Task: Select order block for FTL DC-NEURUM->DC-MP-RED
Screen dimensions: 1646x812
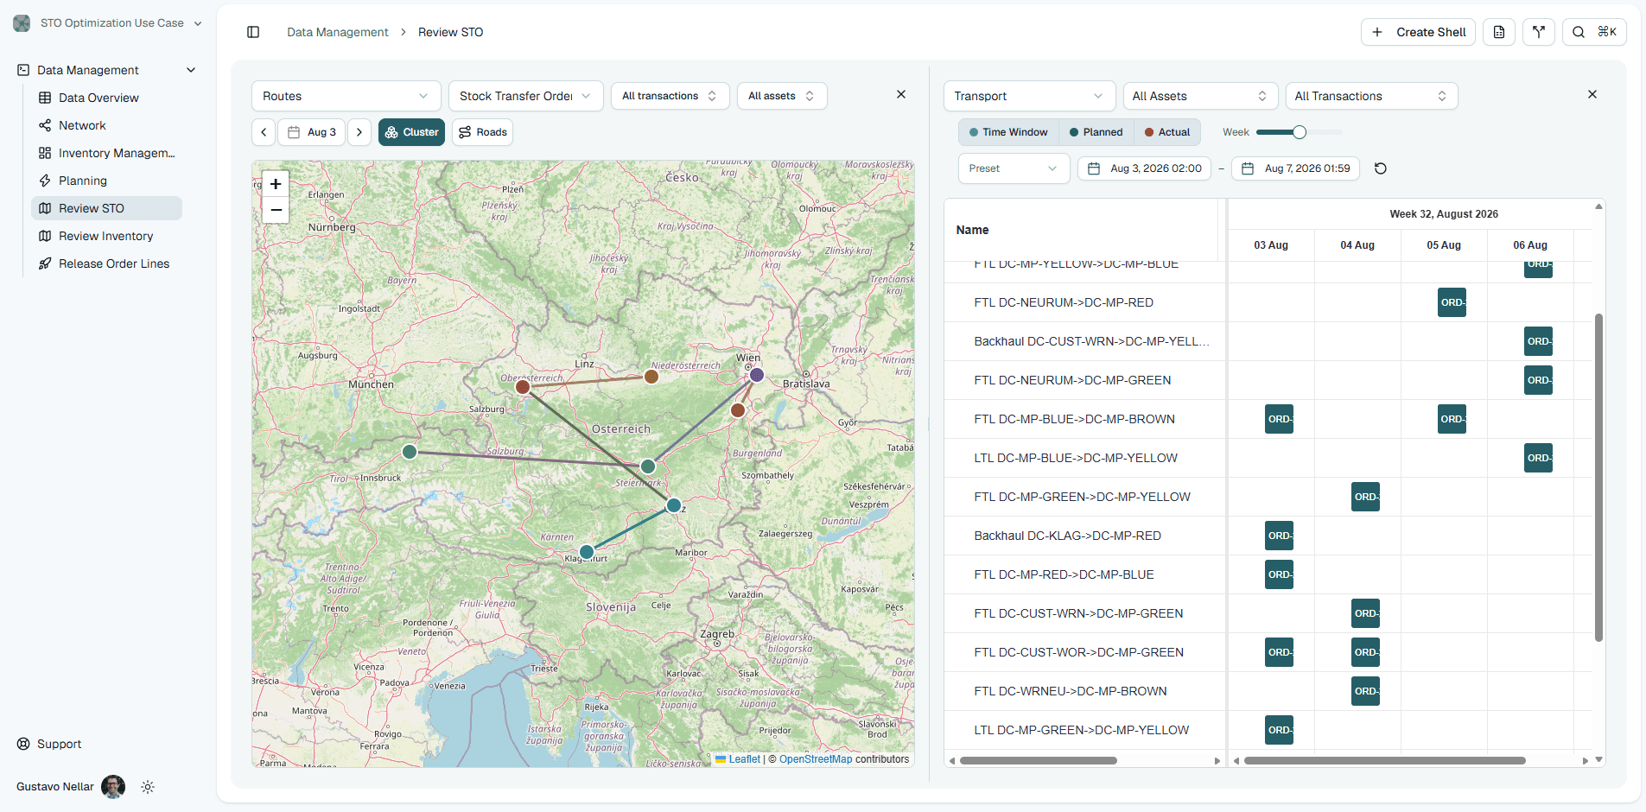Action: [1452, 302]
